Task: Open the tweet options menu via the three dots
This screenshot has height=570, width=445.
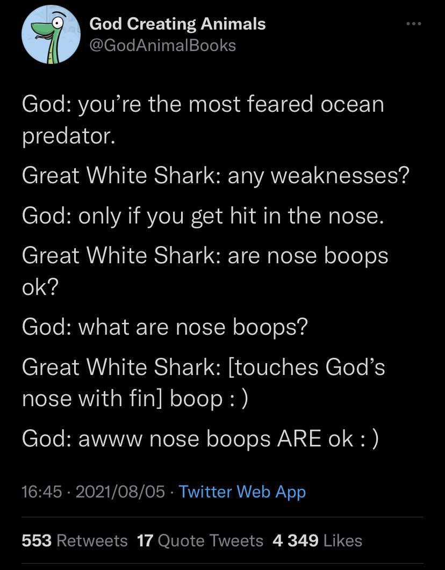Action: click(x=414, y=24)
